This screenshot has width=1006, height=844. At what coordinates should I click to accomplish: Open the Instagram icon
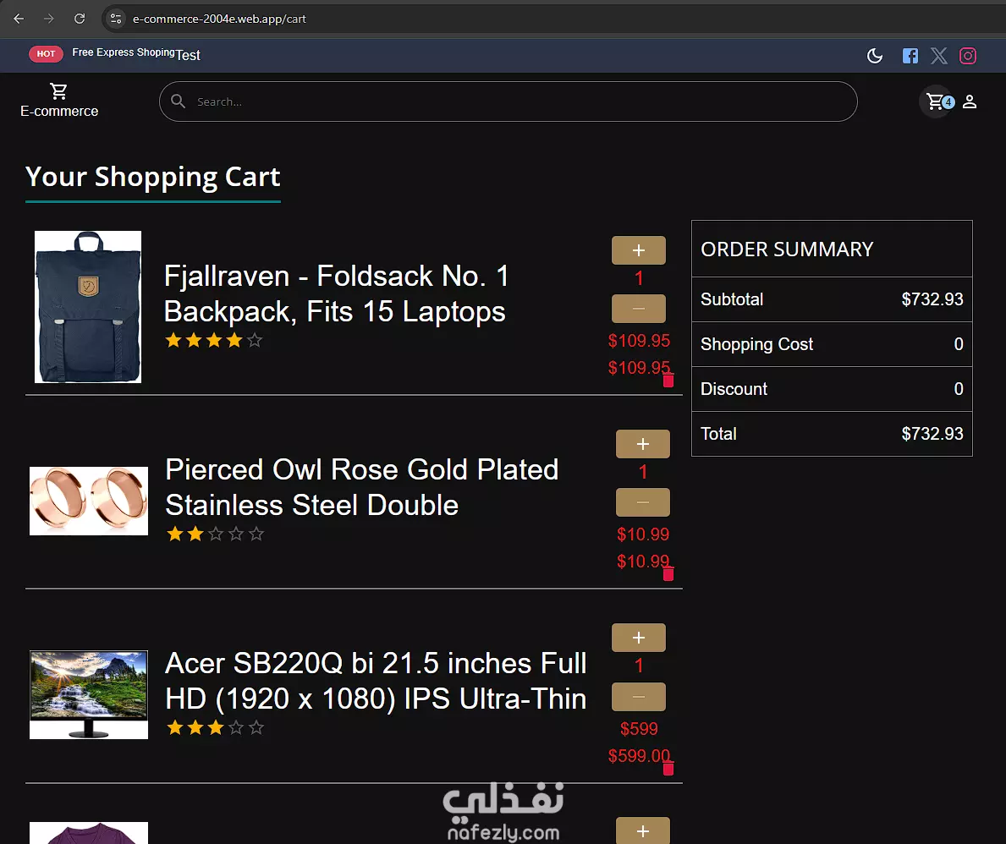click(x=968, y=56)
